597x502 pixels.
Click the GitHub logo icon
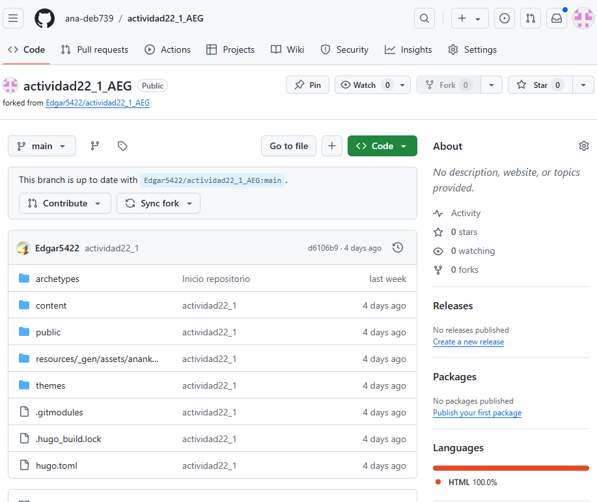coord(44,18)
